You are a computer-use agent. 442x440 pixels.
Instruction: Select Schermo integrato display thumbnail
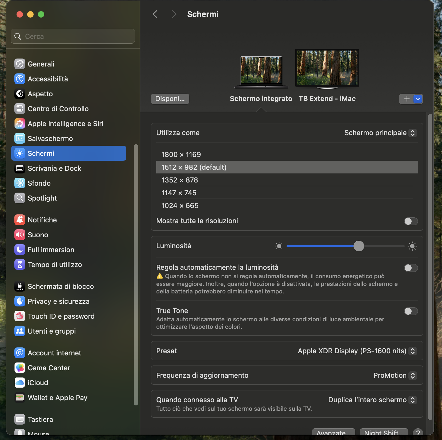click(x=261, y=72)
